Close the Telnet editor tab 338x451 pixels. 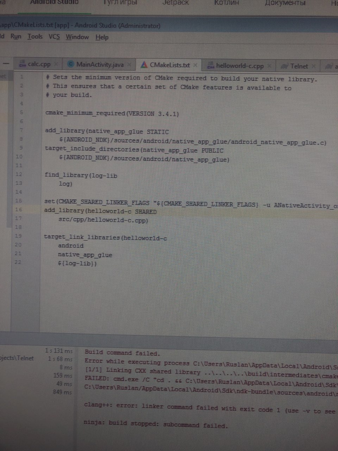[x=314, y=66]
